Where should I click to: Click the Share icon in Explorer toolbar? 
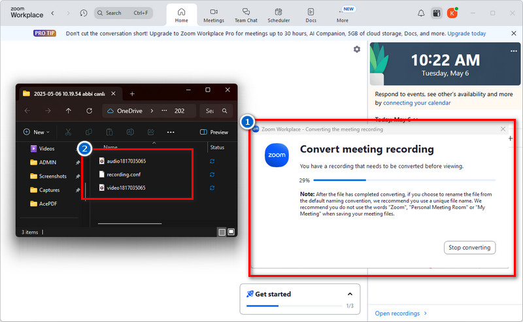click(151, 132)
